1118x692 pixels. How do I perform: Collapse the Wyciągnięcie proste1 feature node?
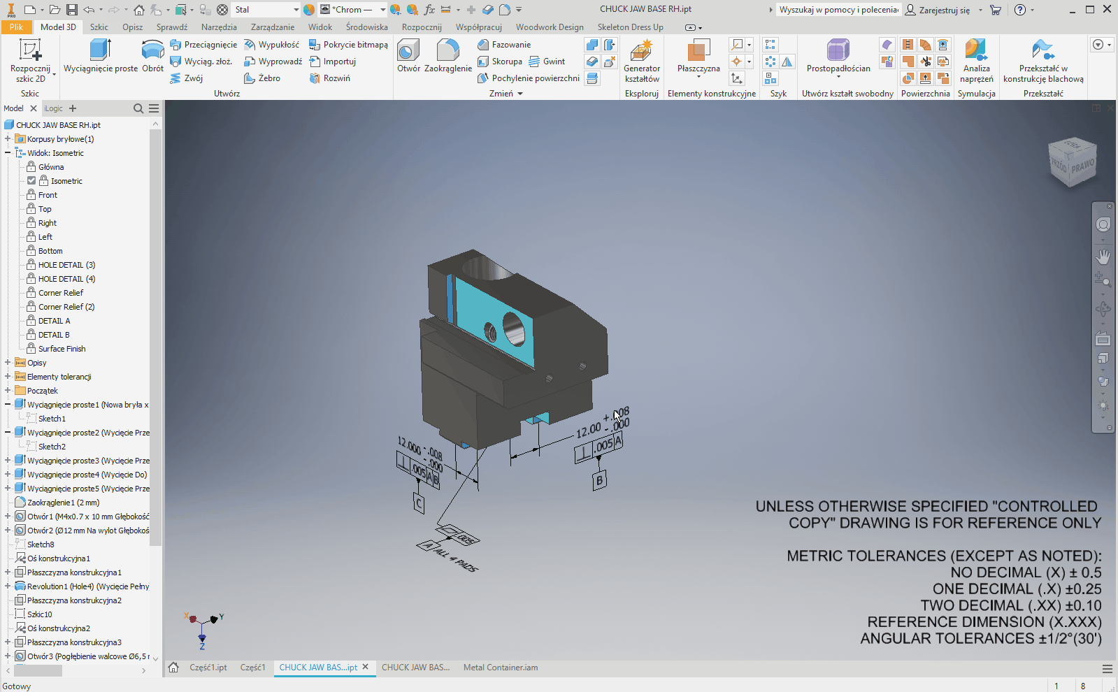click(x=8, y=405)
